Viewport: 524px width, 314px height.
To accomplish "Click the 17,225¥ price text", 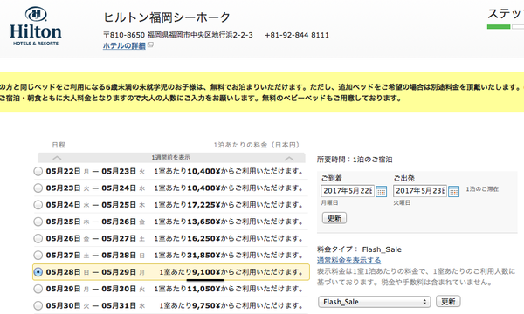I will click(x=203, y=205).
